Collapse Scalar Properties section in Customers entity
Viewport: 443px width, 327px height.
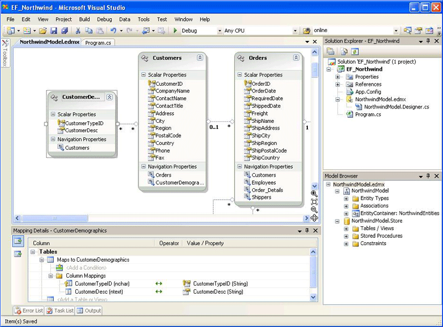click(143, 75)
